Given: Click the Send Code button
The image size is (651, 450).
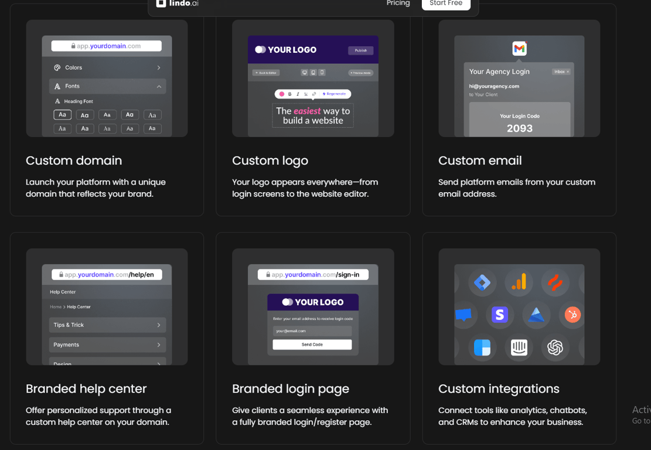Looking at the screenshot, I should 312,345.
